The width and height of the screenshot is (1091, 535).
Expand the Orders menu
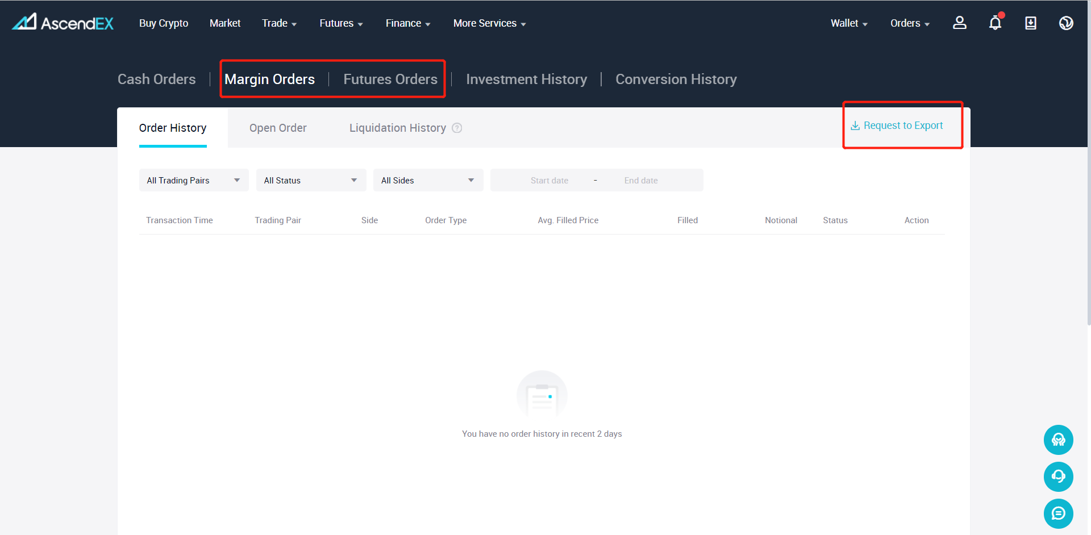tap(910, 23)
